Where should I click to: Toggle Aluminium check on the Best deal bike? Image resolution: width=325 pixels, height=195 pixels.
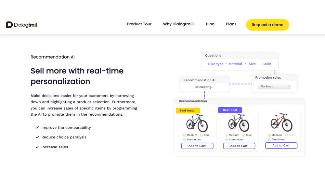[x=227, y=140]
